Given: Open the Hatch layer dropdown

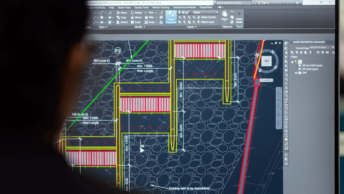Looking at the screenshot, I should coord(217,13).
